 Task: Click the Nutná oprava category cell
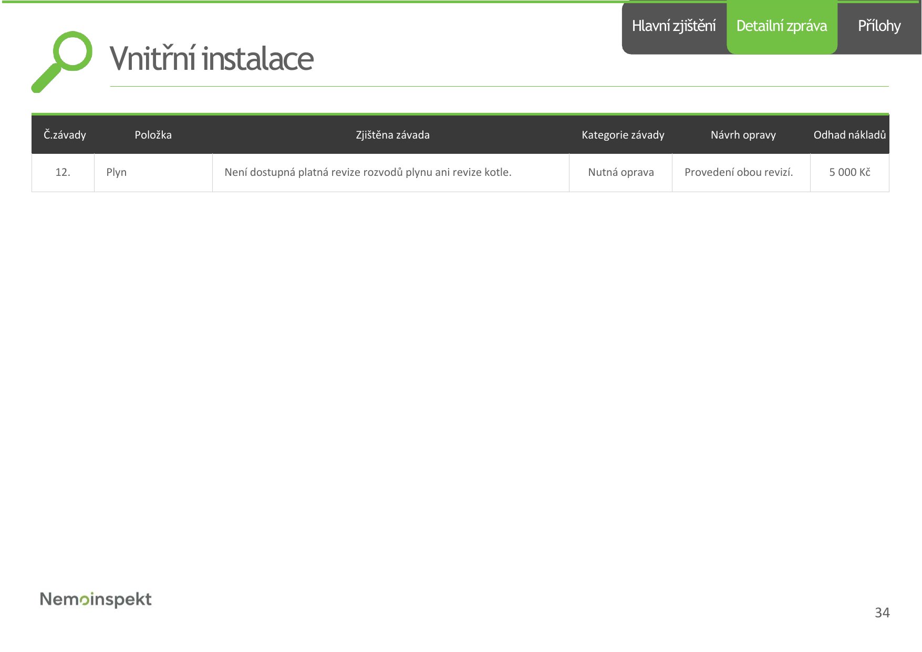621,173
